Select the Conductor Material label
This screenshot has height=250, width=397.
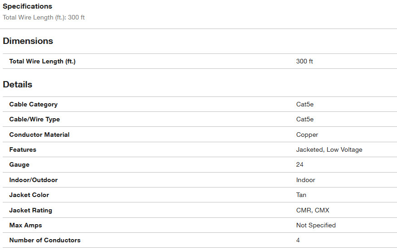pyautogui.click(x=39, y=135)
